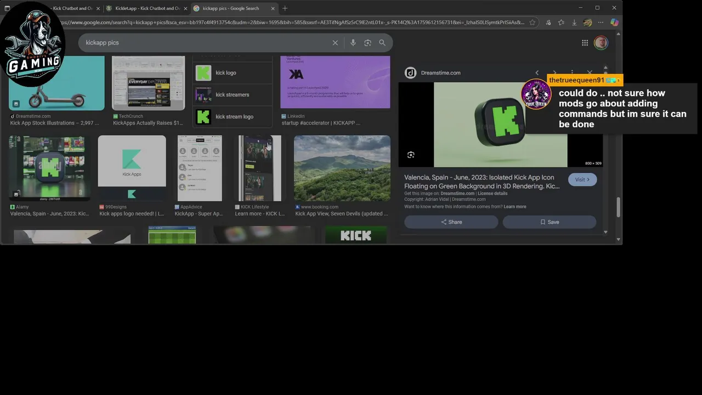Open the bold Dreamstime.com link under title

point(457,193)
